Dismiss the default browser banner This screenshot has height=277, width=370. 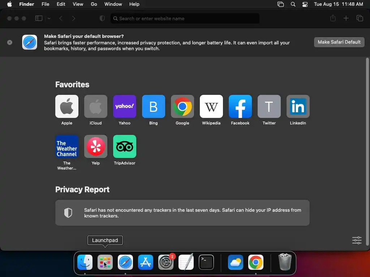tap(10, 43)
